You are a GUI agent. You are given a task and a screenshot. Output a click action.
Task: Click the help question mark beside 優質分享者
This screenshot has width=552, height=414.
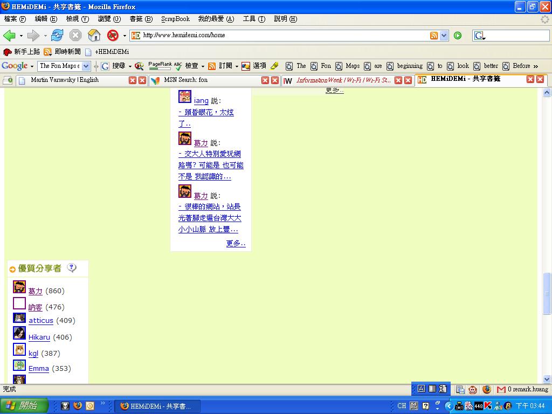pyautogui.click(x=71, y=268)
